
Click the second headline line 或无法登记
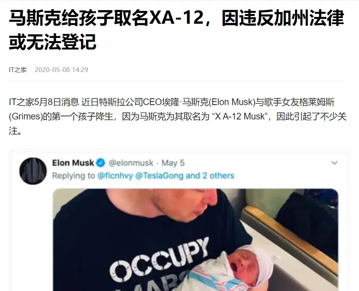point(53,42)
